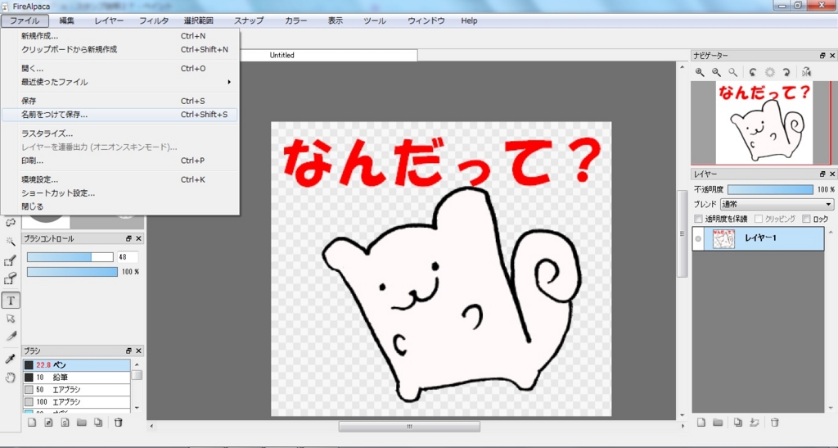Viewport: 838px width, 448px height.
Task: Enable the ロック checkbox
Action: click(806, 219)
